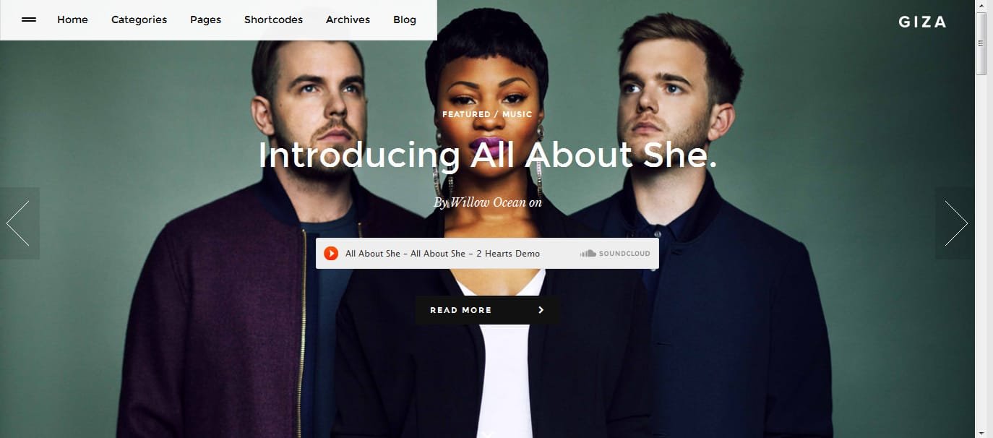The height and width of the screenshot is (438, 993).
Task: Open the Introducing All About She headline
Action: (488, 155)
